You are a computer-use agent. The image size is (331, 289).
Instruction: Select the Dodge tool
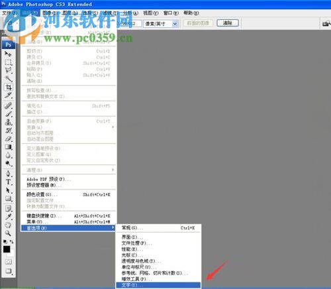coord(8,164)
